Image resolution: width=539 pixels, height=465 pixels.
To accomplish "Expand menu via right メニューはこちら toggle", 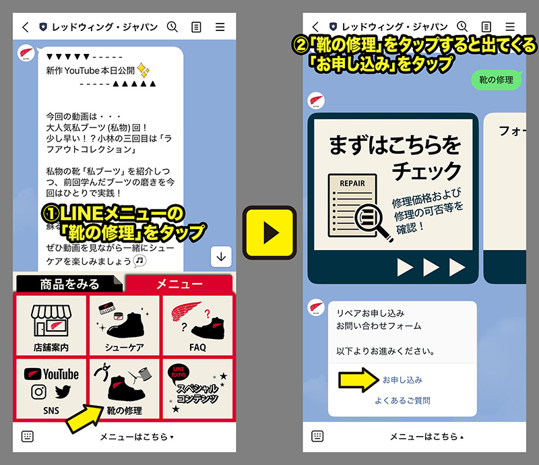I will pos(427,437).
